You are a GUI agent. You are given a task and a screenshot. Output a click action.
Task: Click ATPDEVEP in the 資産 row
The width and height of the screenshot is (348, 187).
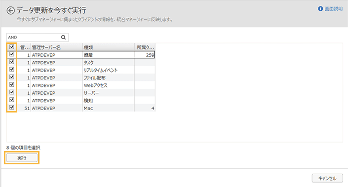tap(43, 55)
